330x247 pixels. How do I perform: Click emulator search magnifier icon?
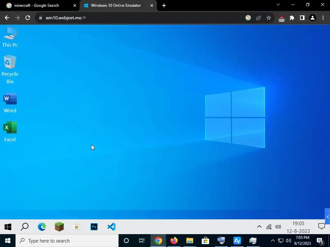click(24, 227)
